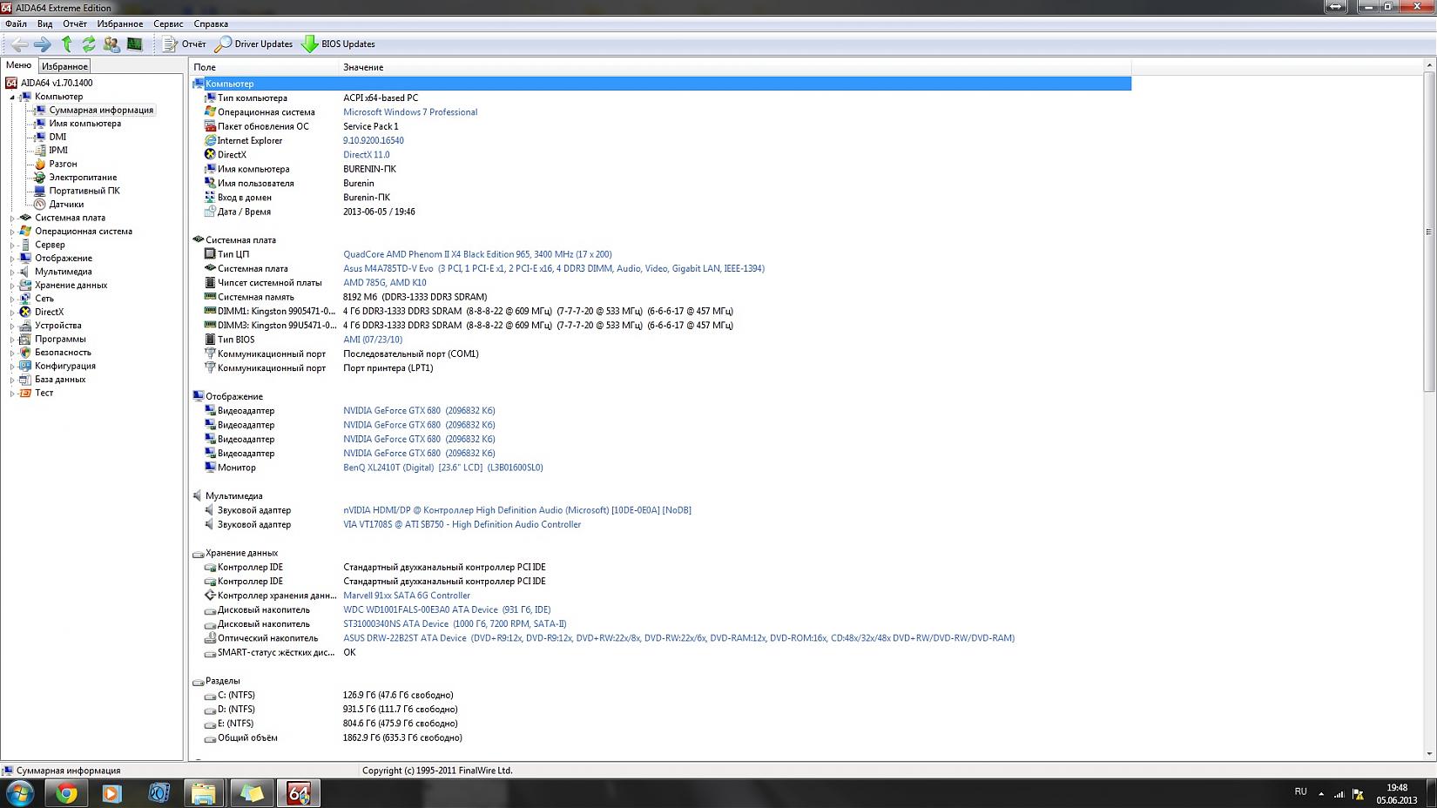Refresh the page with green arrows icon
The image size is (1437, 808).
[x=89, y=44]
